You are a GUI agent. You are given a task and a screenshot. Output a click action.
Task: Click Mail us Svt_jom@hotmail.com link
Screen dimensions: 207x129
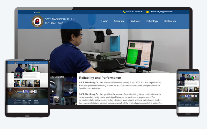(x=162, y=12)
